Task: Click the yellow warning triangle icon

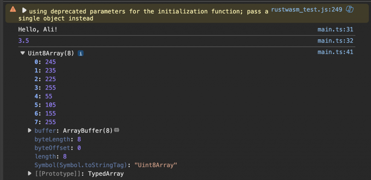Action: (13, 9)
